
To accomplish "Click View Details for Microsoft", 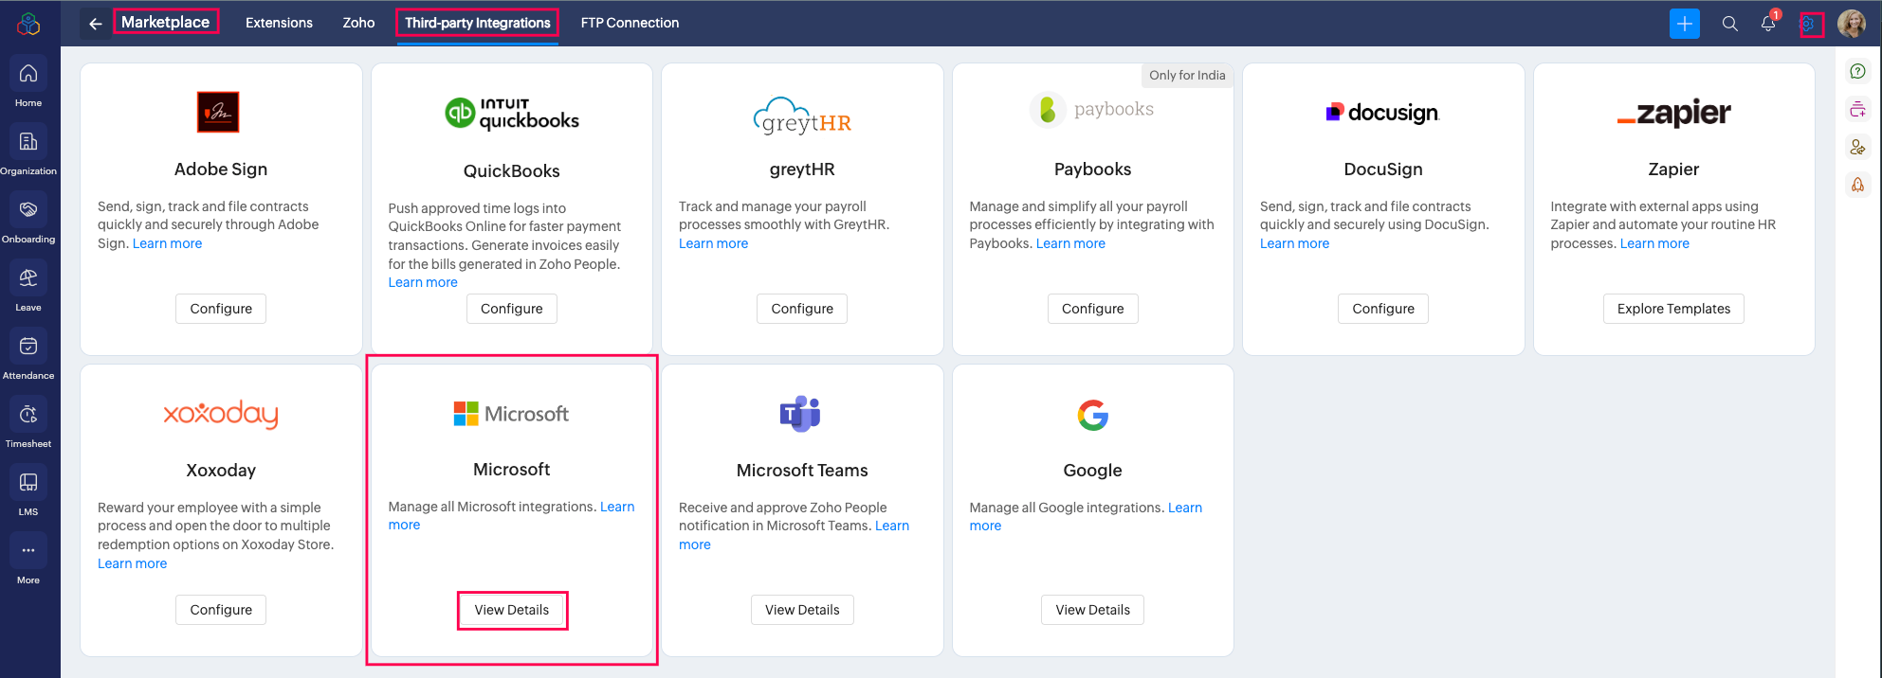I will [x=512, y=610].
